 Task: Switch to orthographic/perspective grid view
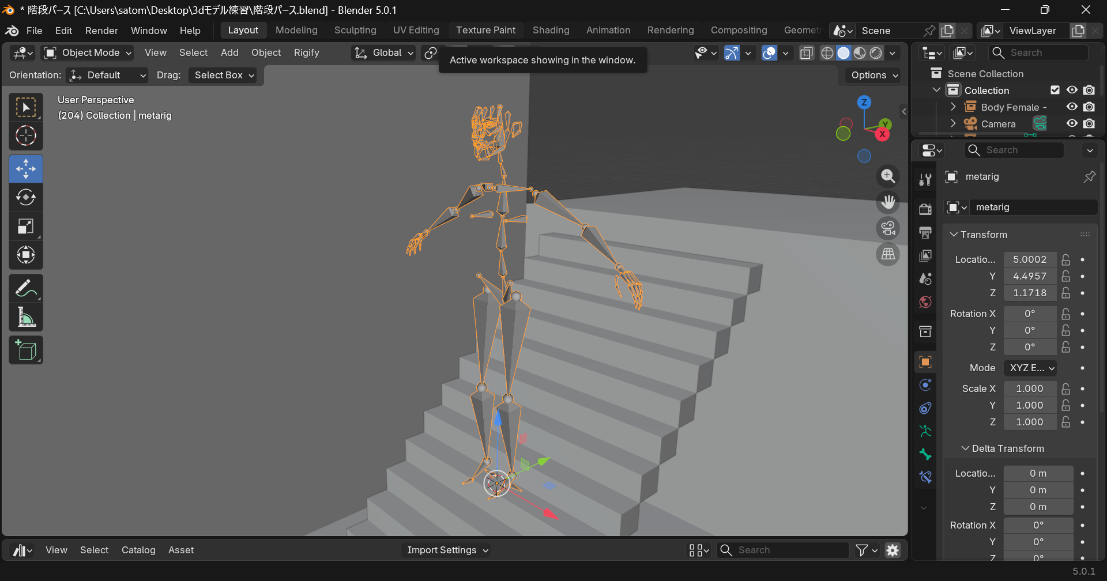888,254
